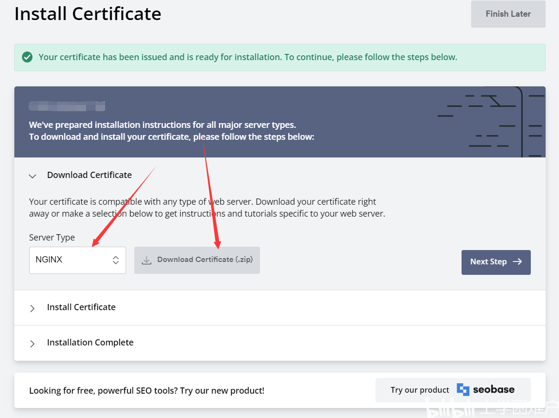Click Download Certificate (.zip) button

197,260
